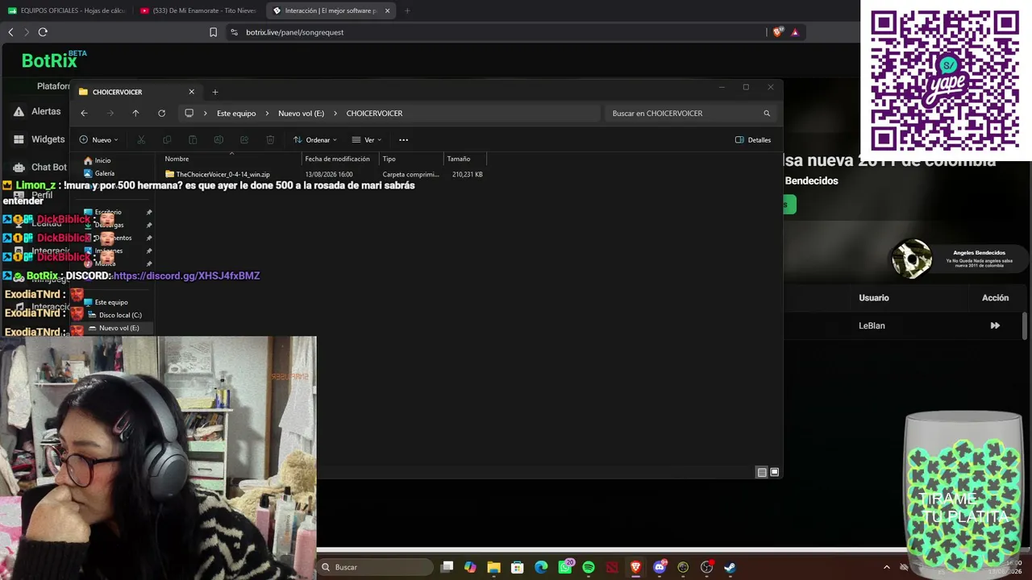Switch to the EQUIPOS OFICIALES browser tab
Screen dimensions: 1032x580
(67, 10)
